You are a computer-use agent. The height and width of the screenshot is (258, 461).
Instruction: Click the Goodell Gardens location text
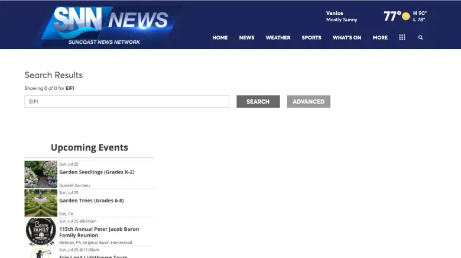(74, 185)
